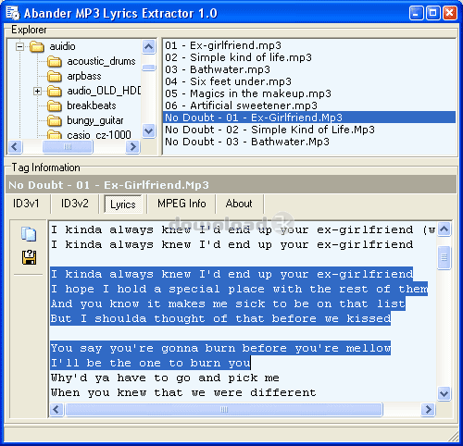The width and height of the screenshot is (463, 446).
Task: Switch to the ID3v1 tab
Action: click(x=26, y=204)
